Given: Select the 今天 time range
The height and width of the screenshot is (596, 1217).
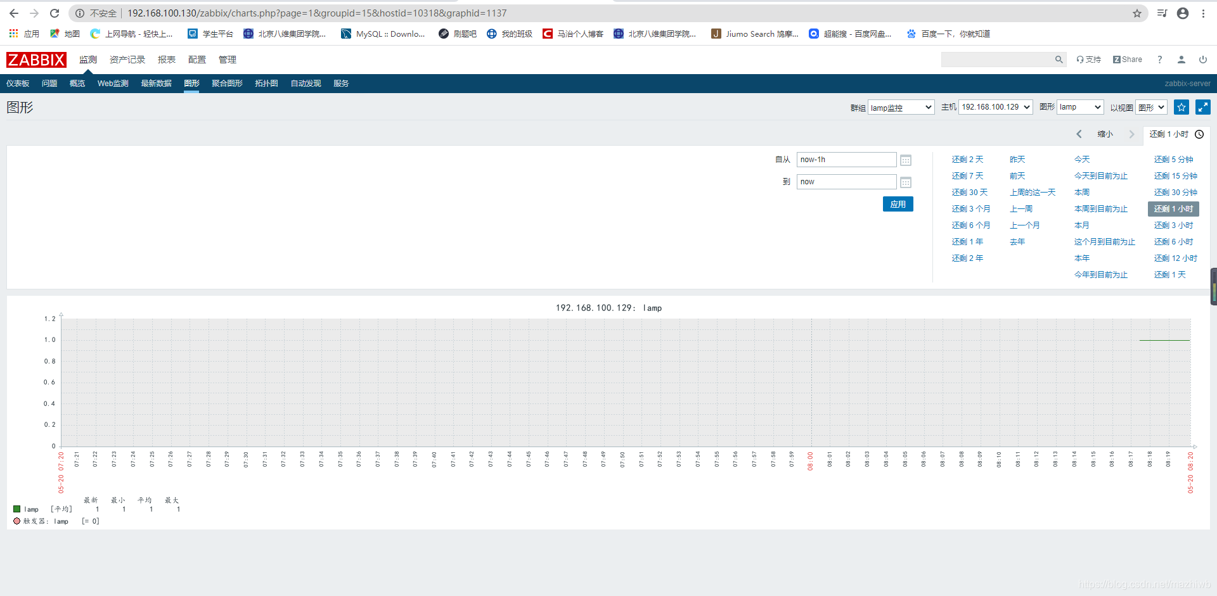Looking at the screenshot, I should (x=1082, y=160).
